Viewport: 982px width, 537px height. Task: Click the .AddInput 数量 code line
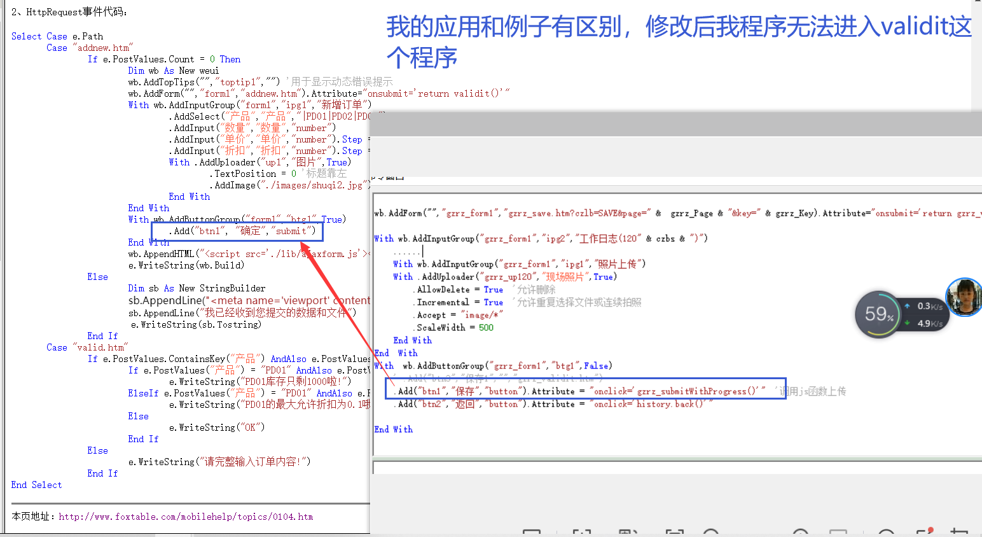[252, 128]
